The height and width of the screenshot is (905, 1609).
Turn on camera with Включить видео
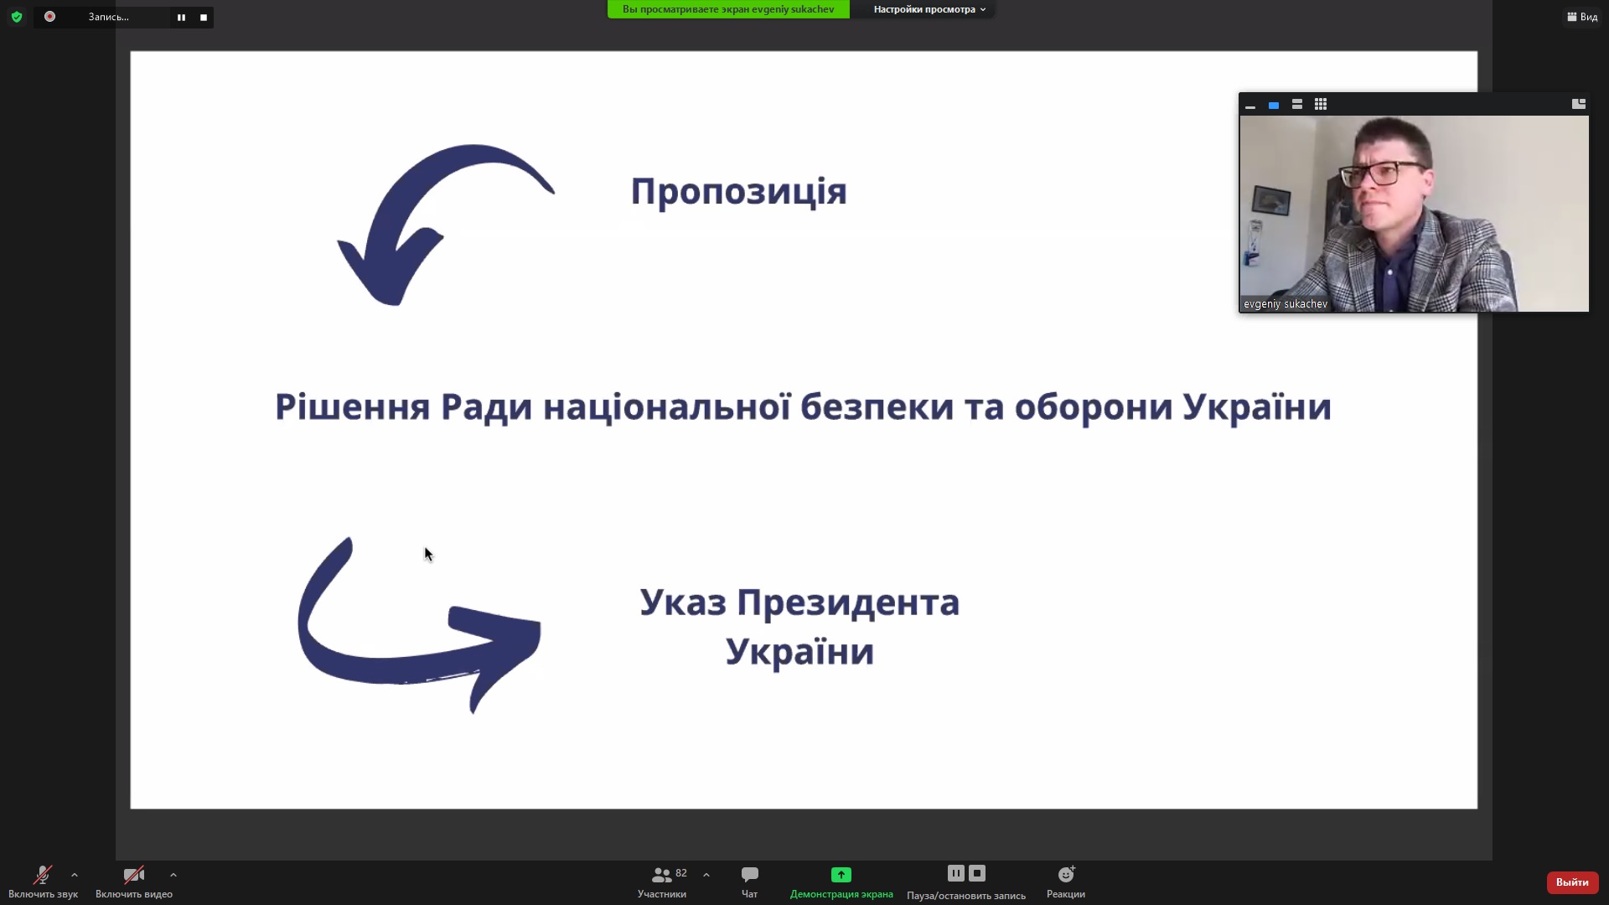coord(134,882)
